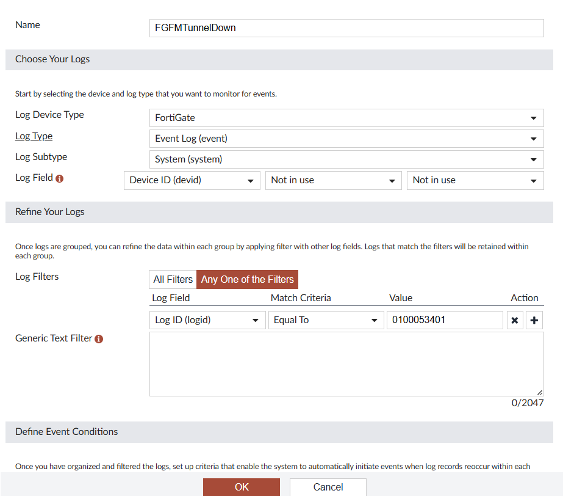Select Any One of the Filters

(x=248, y=280)
